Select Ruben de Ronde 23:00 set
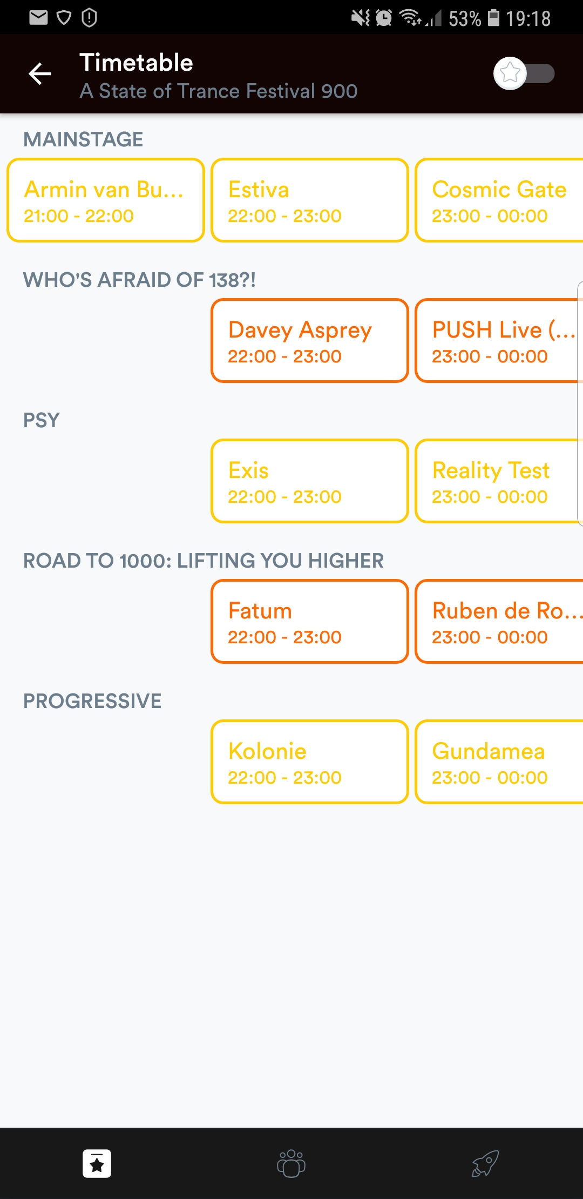583x1199 pixels. click(x=499, y=622)
